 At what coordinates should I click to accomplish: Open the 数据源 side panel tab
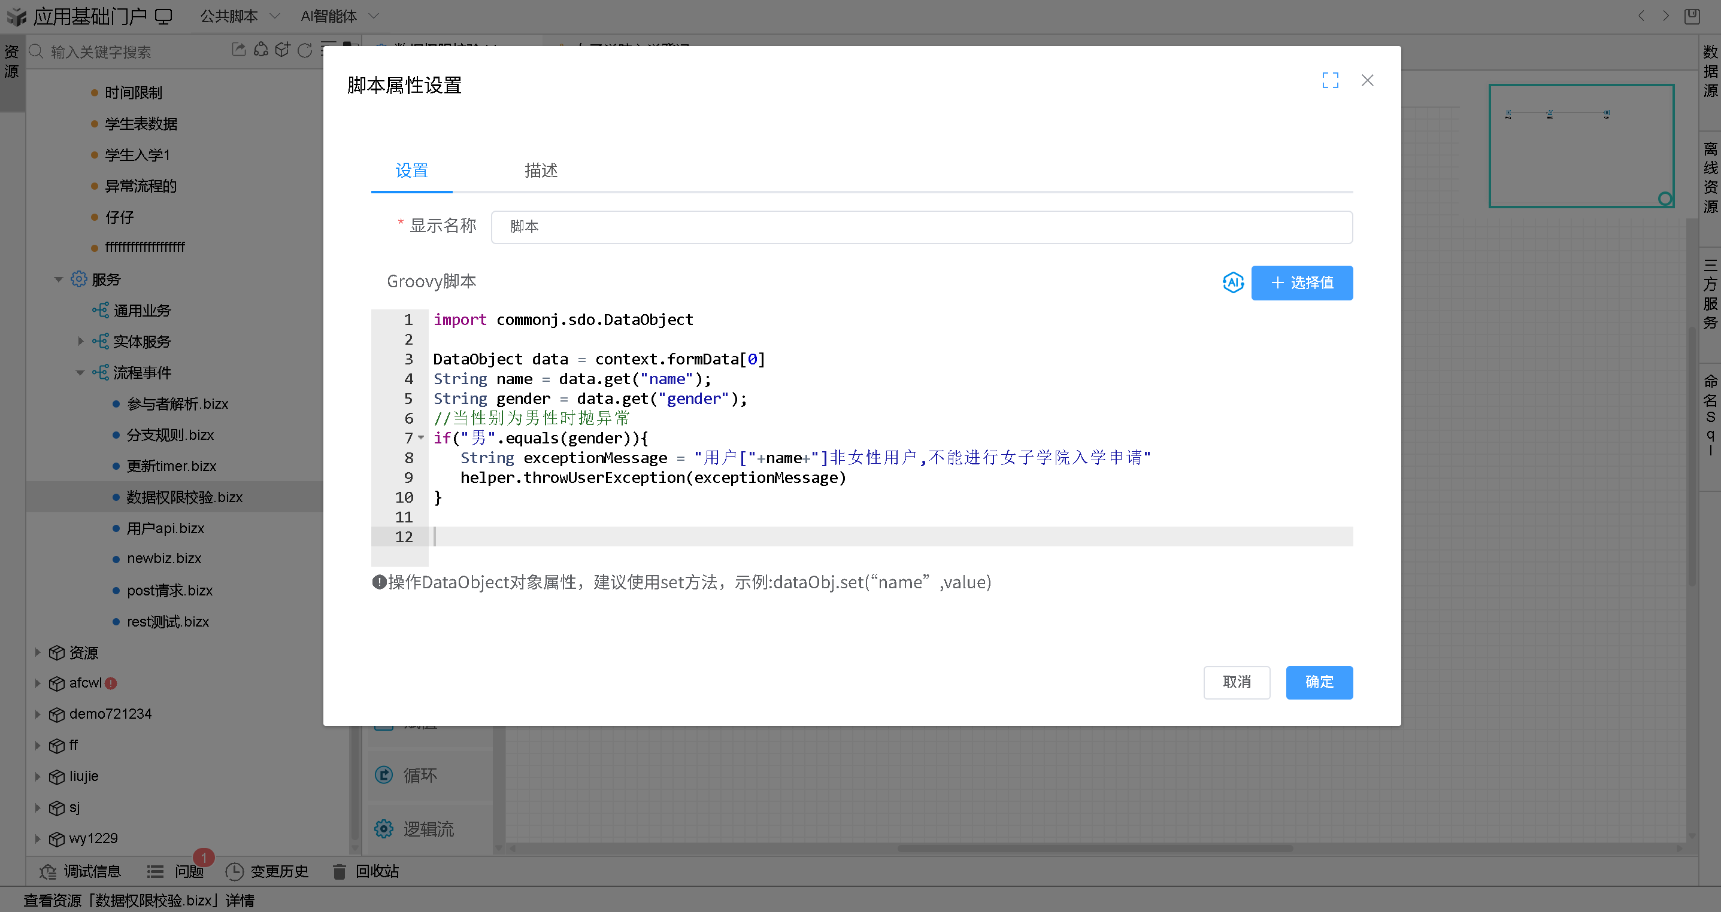[x=1710, y=71]
